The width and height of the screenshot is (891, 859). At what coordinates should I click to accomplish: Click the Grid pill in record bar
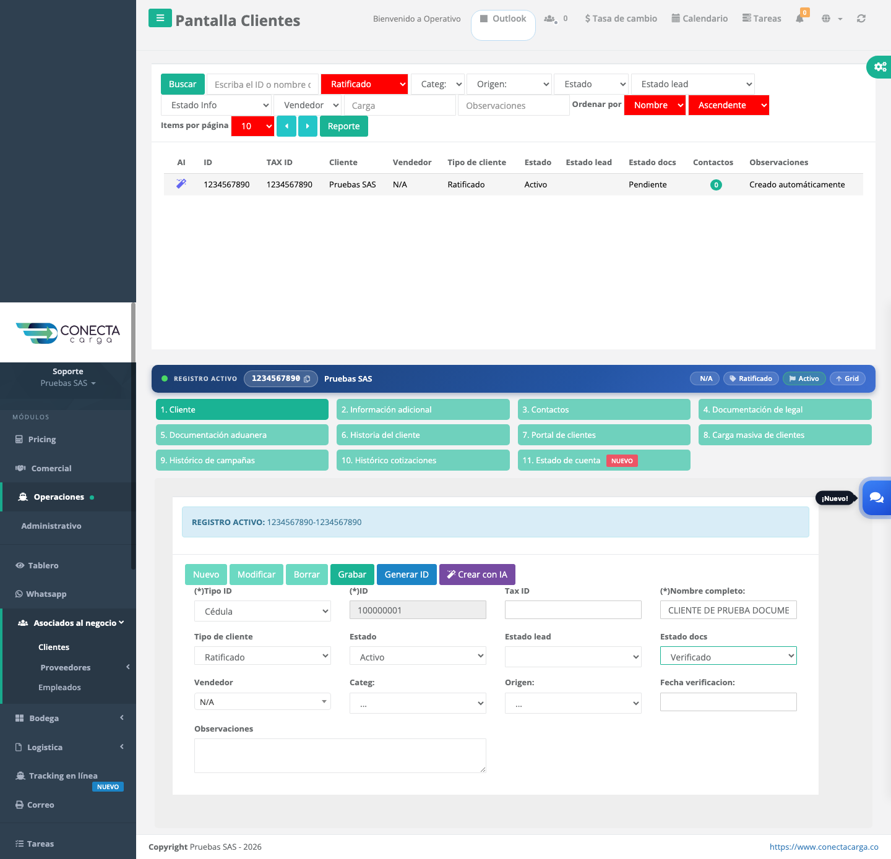point(848,378)
